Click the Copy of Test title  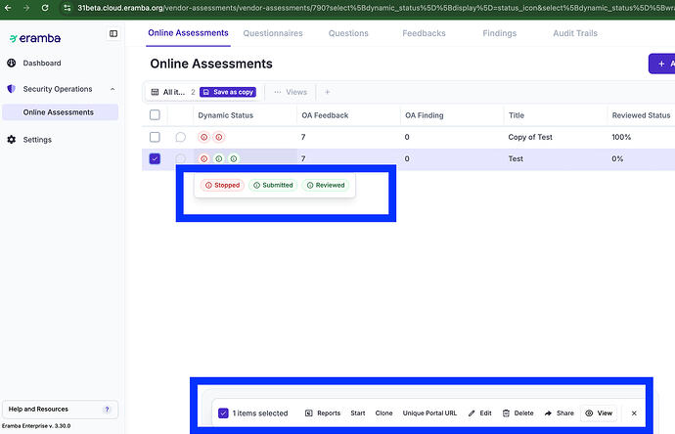pyautogui.click(x=530, y=137)
